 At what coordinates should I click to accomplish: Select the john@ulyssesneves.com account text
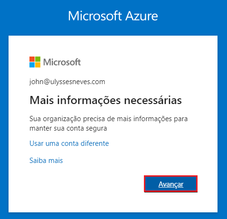(67, 82)
